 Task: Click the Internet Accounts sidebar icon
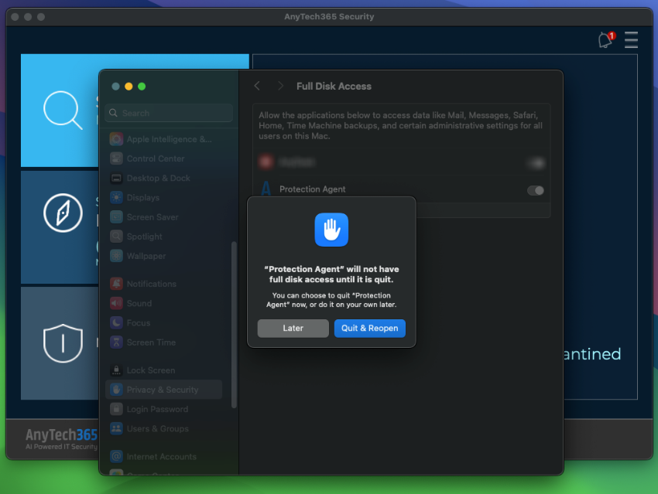(116, 456)
